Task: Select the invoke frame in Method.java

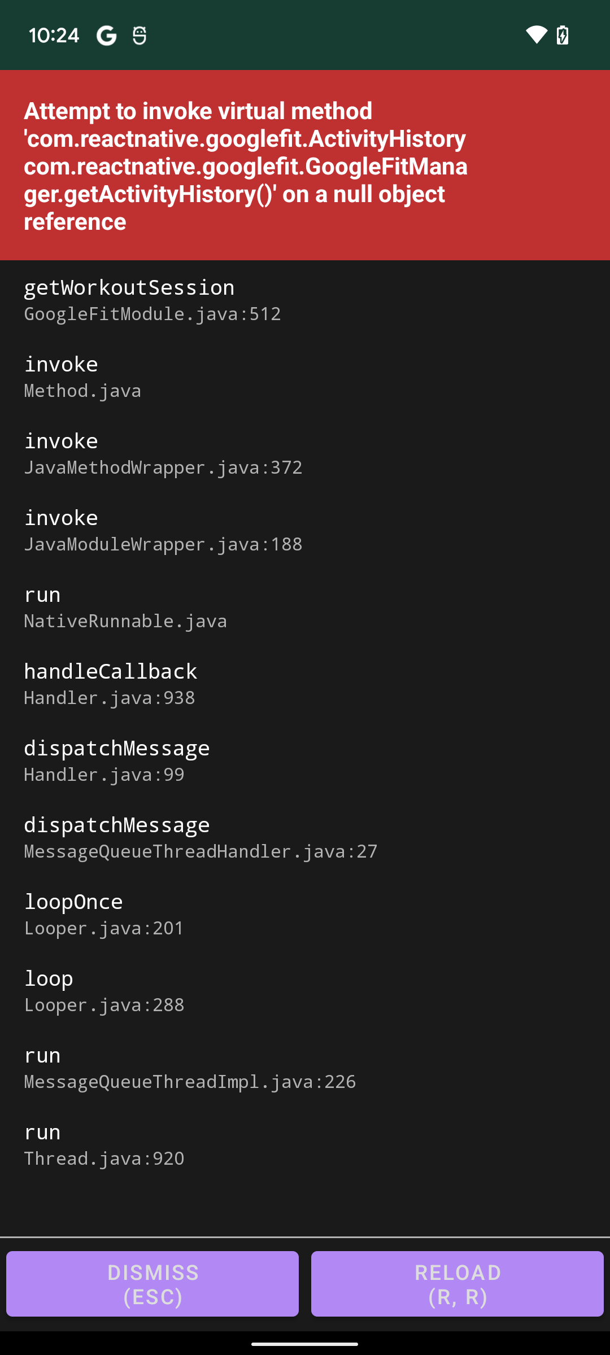Action: click(82, 375)
